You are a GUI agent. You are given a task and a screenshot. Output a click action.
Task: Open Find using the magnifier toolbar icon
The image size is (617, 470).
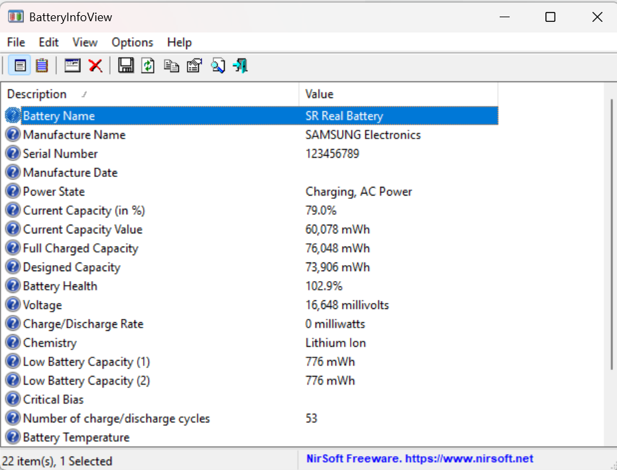pos(217,66)
